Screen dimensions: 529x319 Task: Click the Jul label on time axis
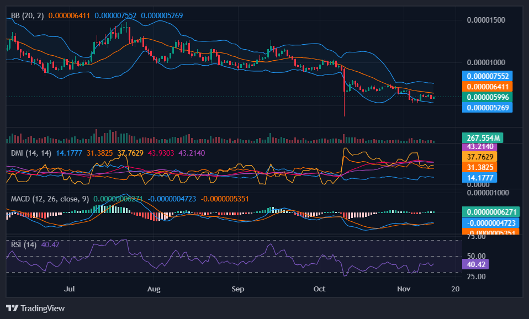(x=70, y=289)
